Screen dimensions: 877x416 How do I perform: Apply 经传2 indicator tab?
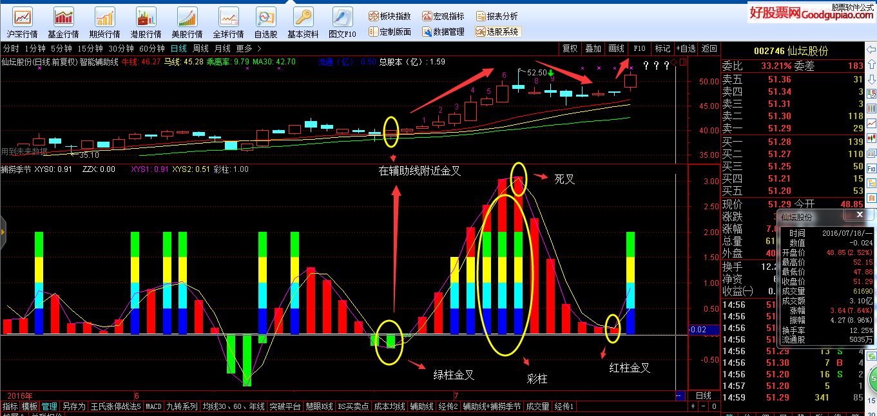coord(448,406)
